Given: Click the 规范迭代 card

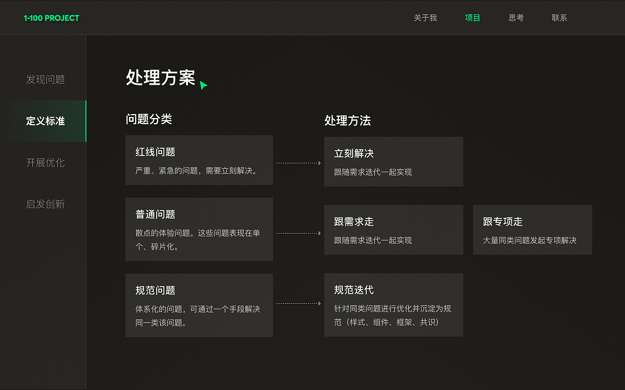Looking at the screenshot, I should pos(394,304).
